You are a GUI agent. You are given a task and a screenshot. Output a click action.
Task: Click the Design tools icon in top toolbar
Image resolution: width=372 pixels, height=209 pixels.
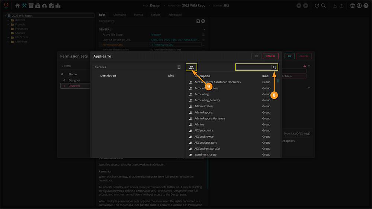(25, 6)
